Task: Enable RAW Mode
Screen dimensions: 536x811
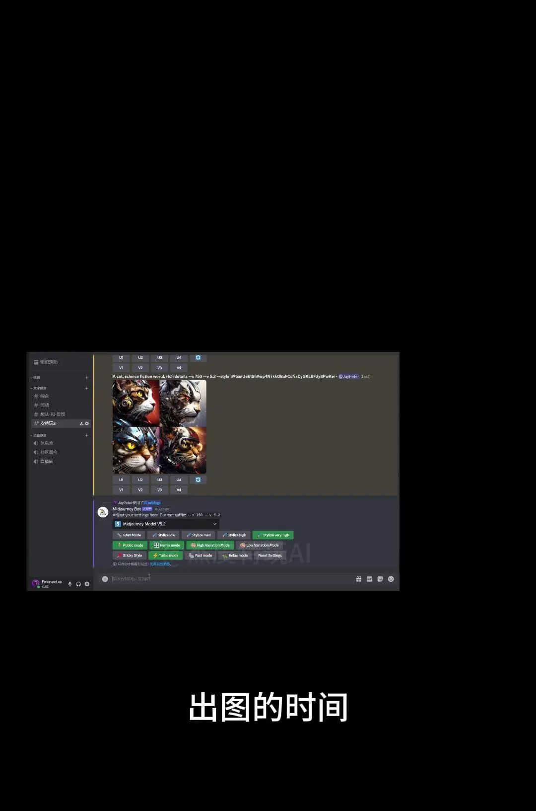Action: pos(129,535)
